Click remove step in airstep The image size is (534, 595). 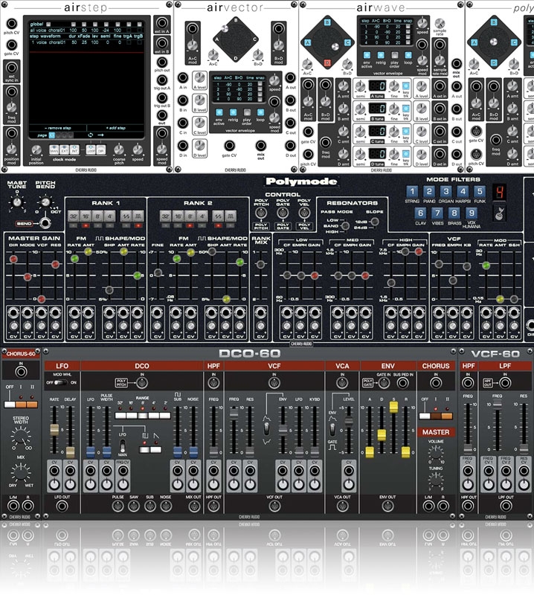[51, 128]
